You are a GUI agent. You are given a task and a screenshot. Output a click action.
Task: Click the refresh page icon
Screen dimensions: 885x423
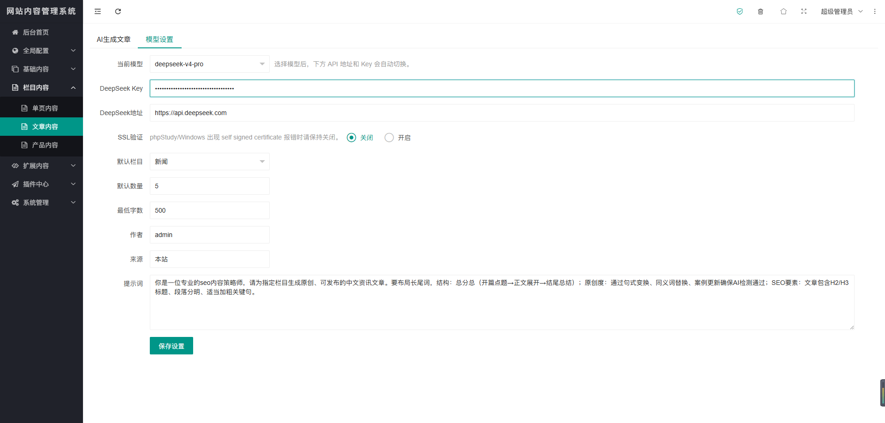point(118,12)
